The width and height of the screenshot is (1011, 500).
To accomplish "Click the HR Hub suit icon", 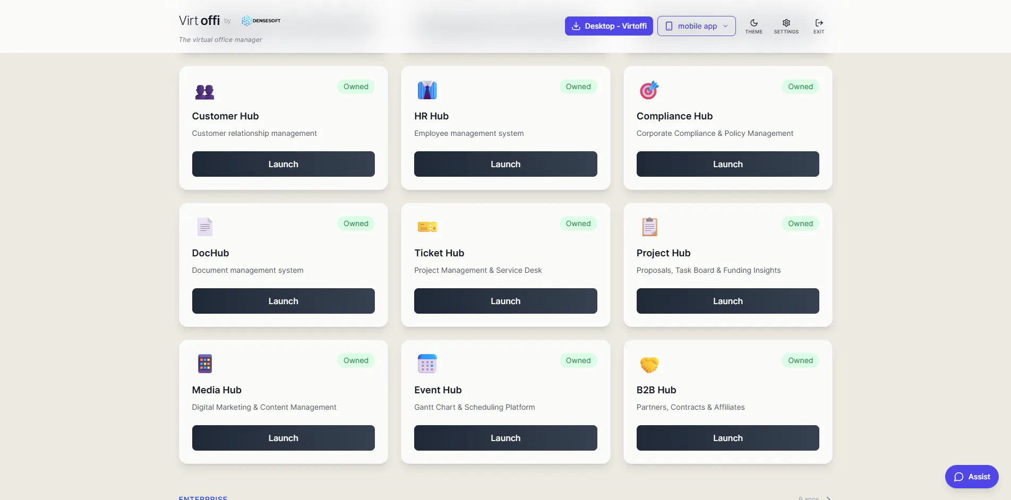I will coord(427,90).
